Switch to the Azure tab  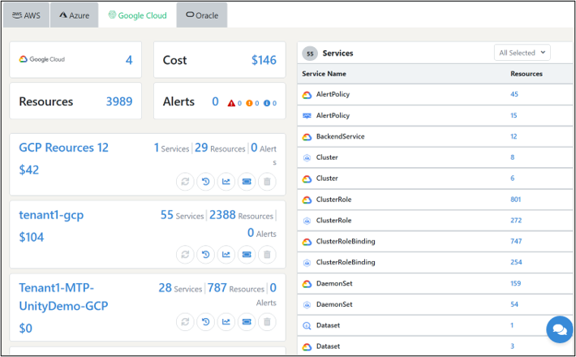click(74, 15)
